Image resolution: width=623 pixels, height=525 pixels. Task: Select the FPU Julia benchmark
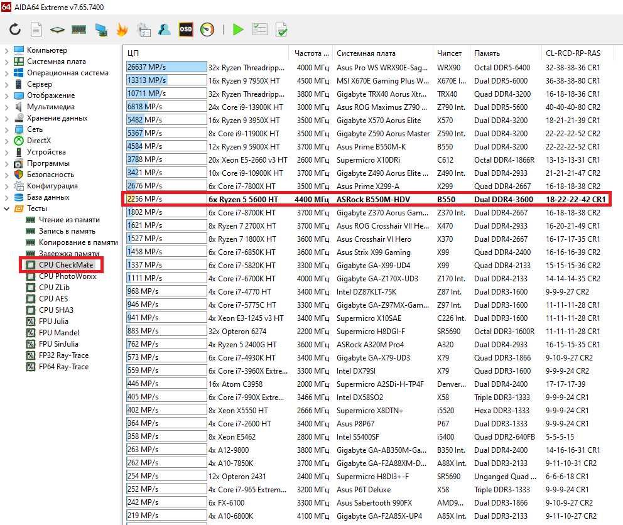tap(53, 322)
